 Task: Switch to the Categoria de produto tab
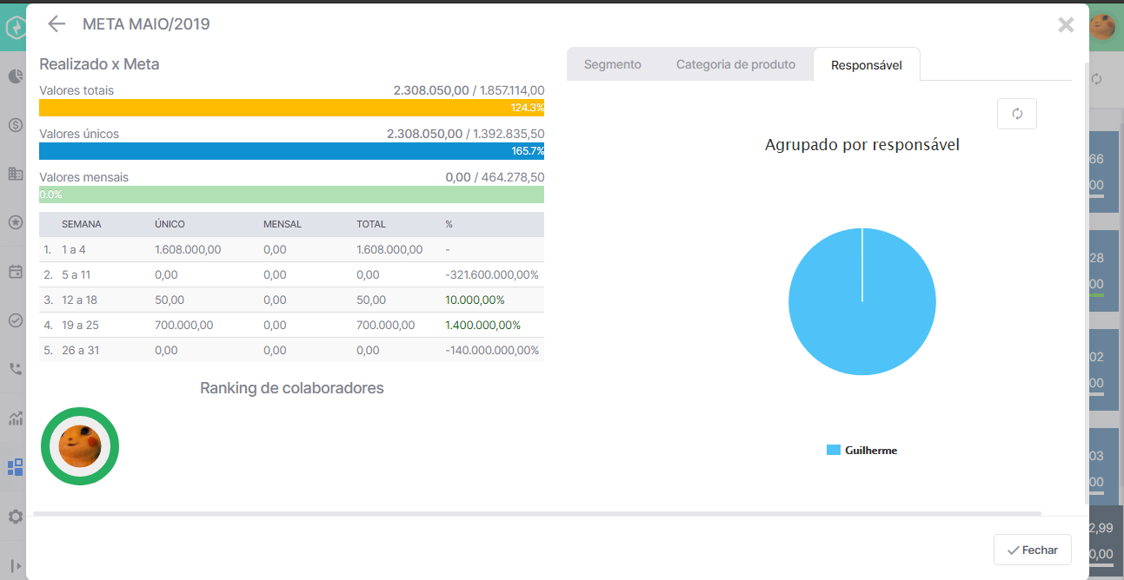tap(735, 64)
